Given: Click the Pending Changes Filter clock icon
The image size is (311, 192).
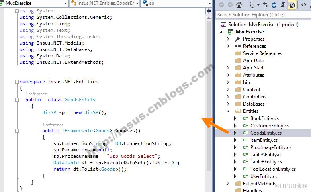Looking at the screenshot, I should tap(252, 5).
